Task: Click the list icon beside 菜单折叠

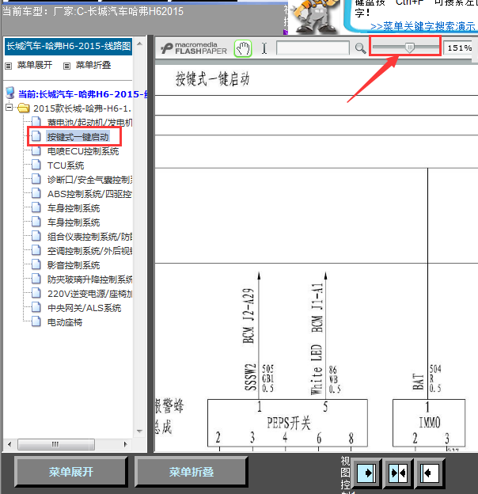Action: [66, 66]
